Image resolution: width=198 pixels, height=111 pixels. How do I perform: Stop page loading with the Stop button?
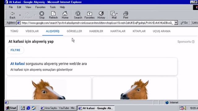pos(42,15)
